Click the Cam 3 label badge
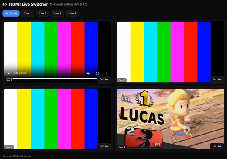227x159 pixels. pos(9,147)
